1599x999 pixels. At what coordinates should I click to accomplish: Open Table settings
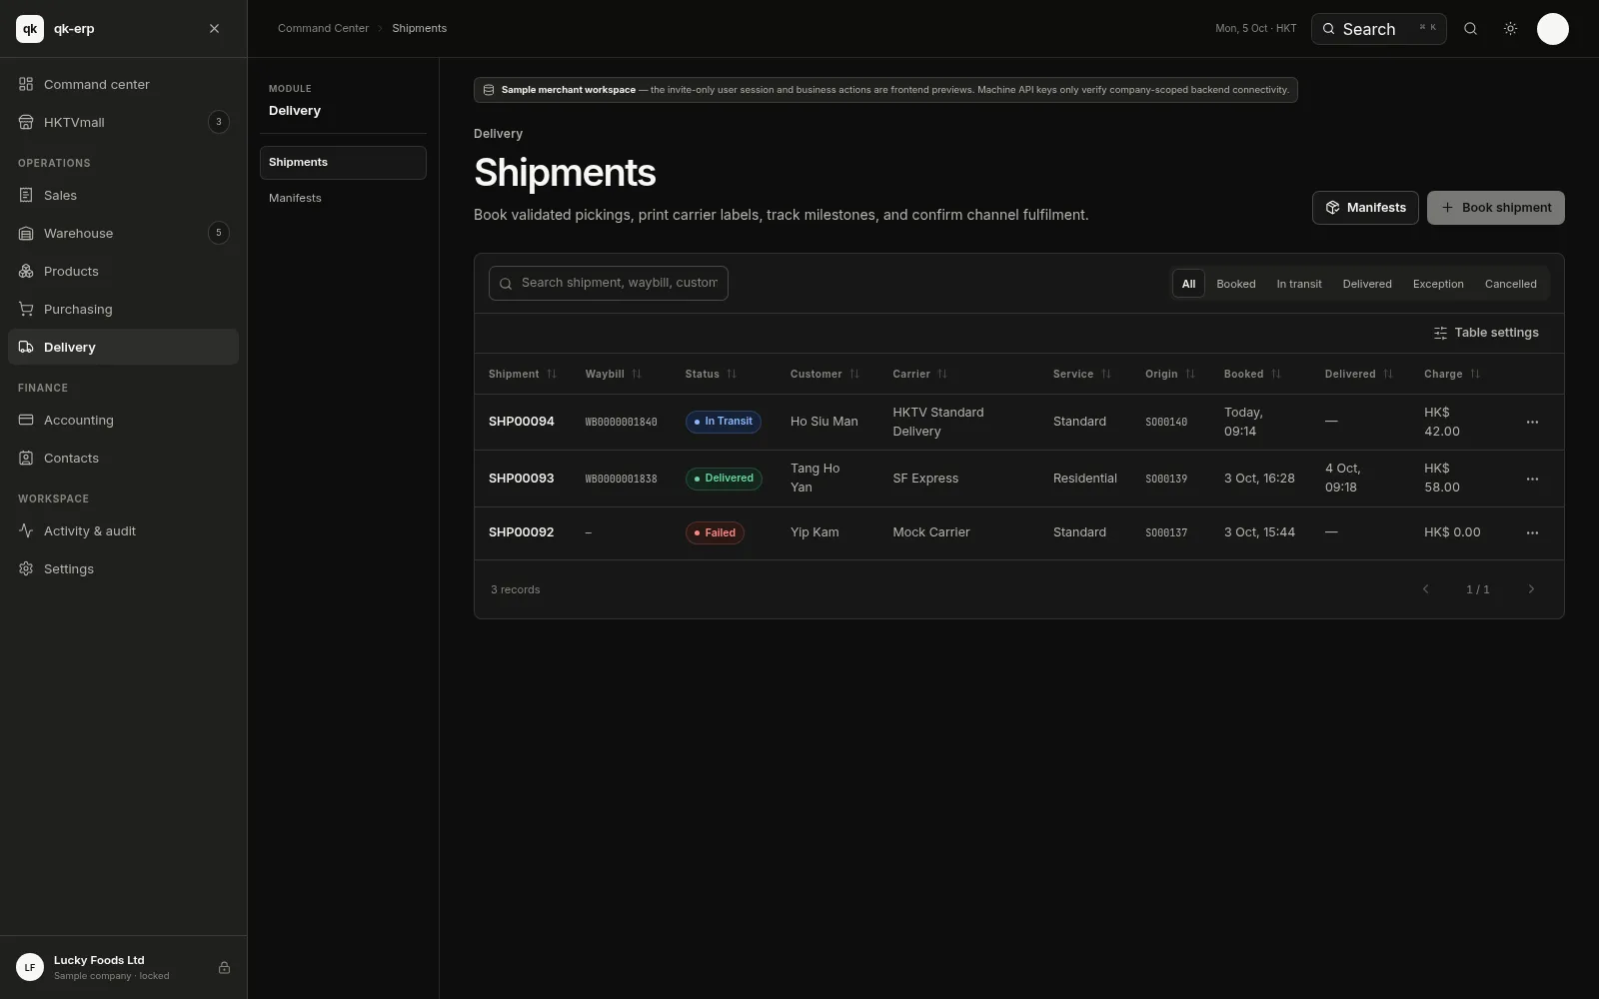pos(1486,333)
